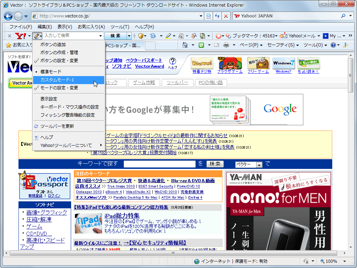Open VectorAward link at top of page
The width and height of the screenshot is (357, 268).
(x=150, y=66)
